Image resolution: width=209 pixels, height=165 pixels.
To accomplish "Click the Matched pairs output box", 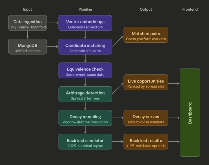I will pos(146,35).
